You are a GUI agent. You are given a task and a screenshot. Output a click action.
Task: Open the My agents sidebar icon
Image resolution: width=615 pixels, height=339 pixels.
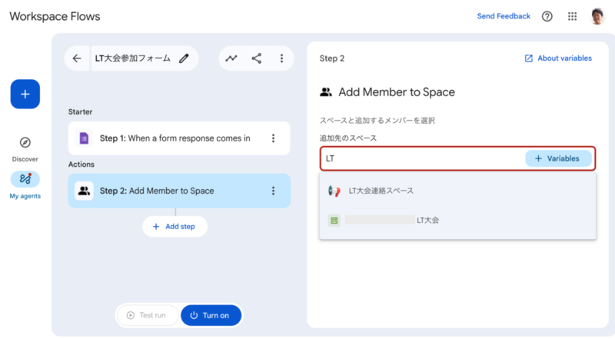coord(25,179)
